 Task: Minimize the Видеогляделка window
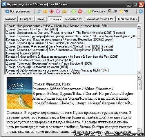(x=128, y=4)
